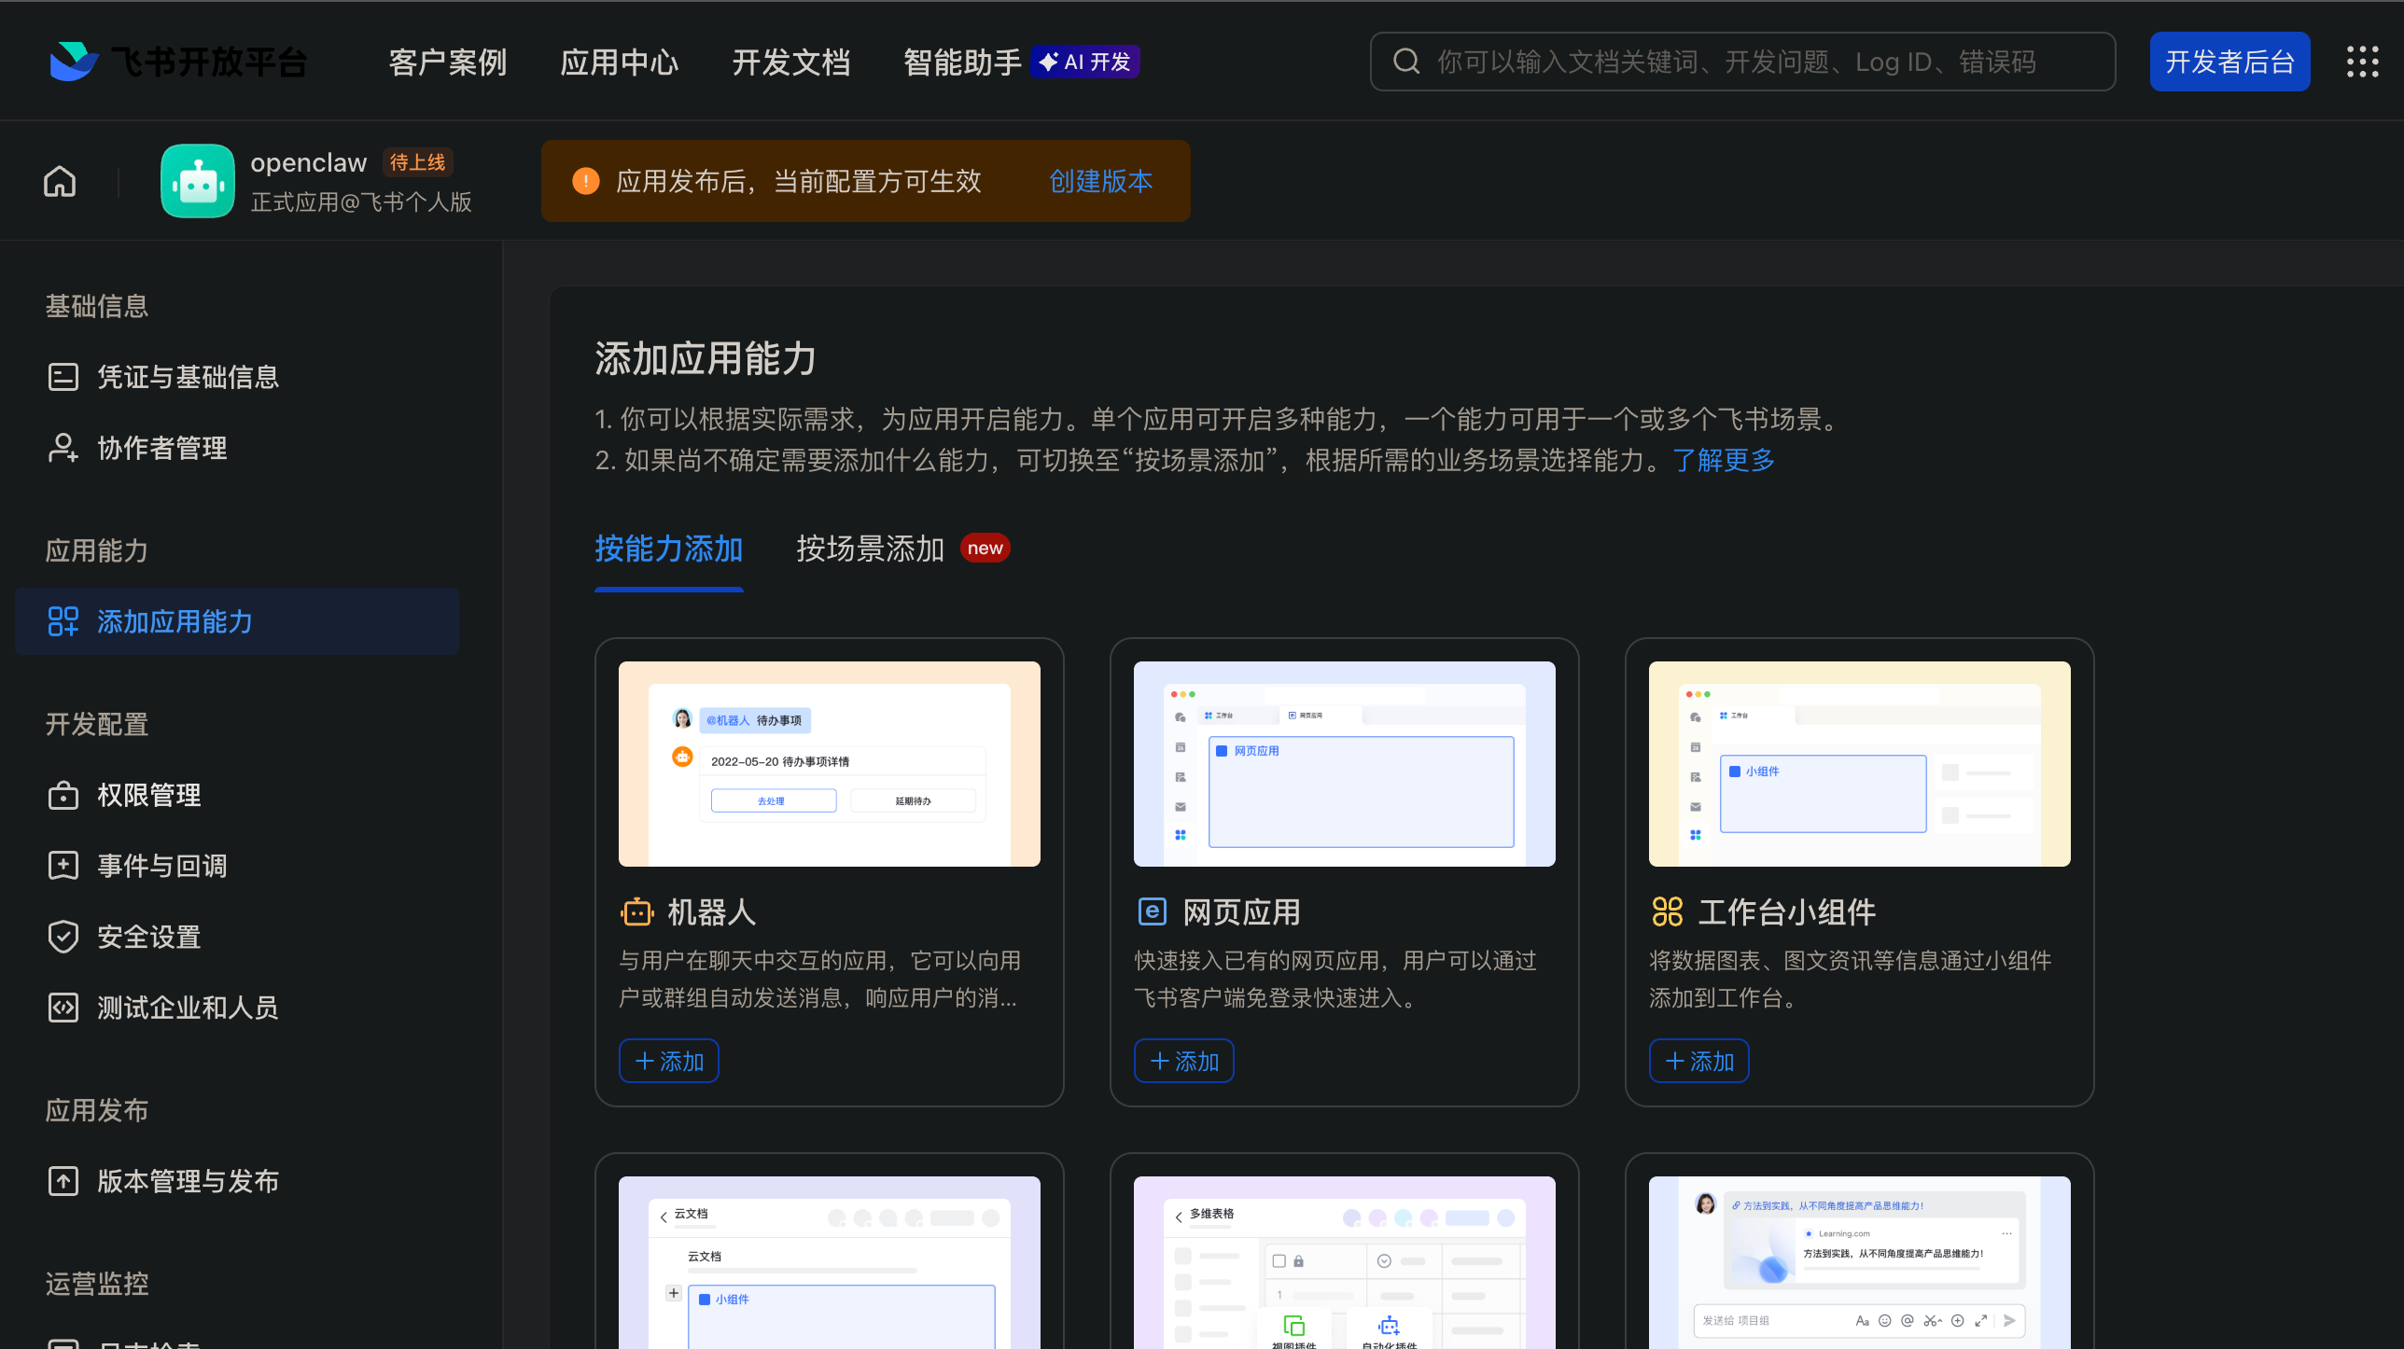Click the 了解更多 link

[x=1724, y=460]
